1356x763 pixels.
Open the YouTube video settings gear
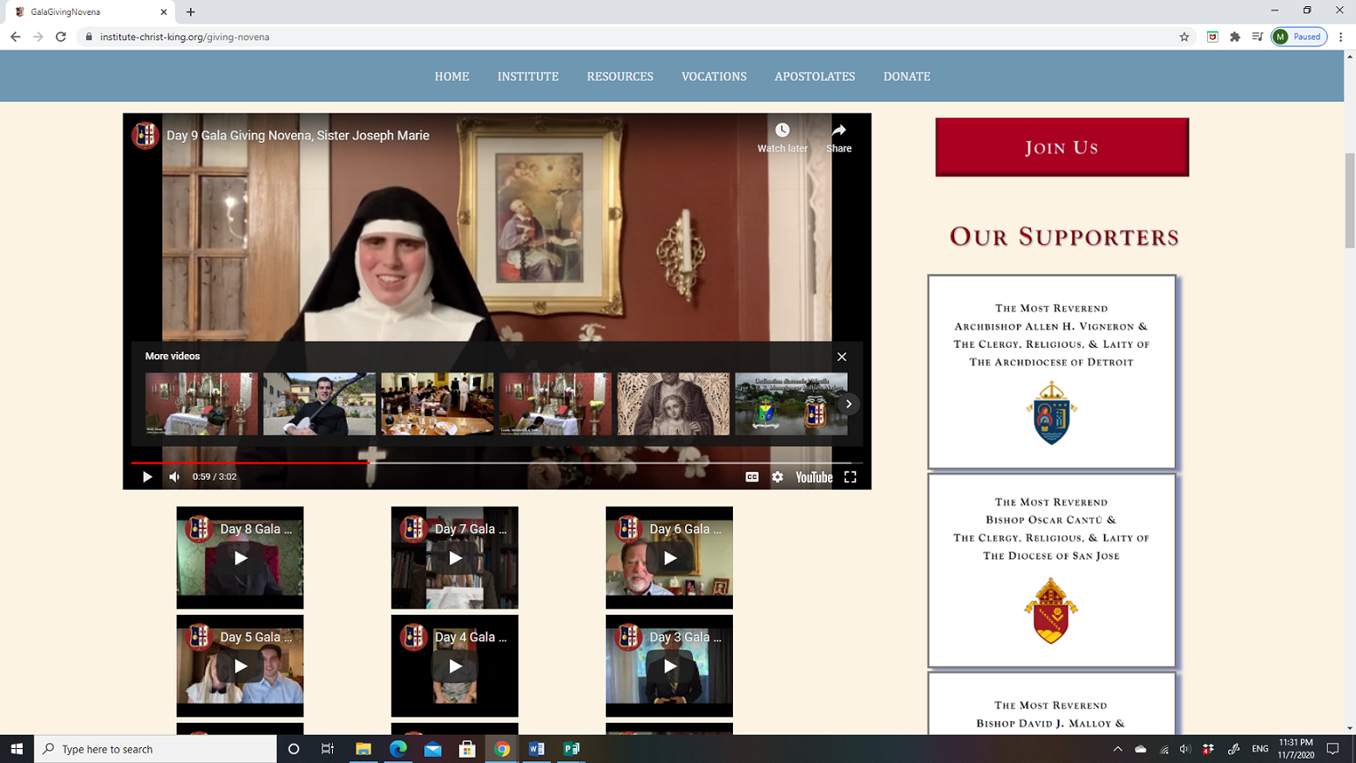tap(777, 477)
